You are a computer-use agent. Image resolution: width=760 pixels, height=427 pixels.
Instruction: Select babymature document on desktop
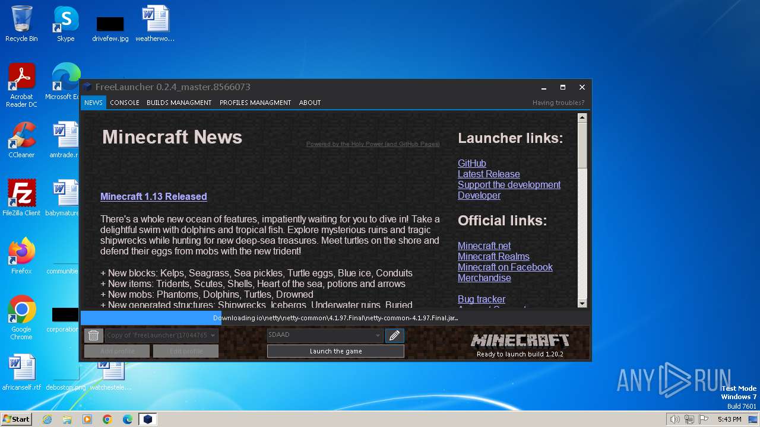62,198
